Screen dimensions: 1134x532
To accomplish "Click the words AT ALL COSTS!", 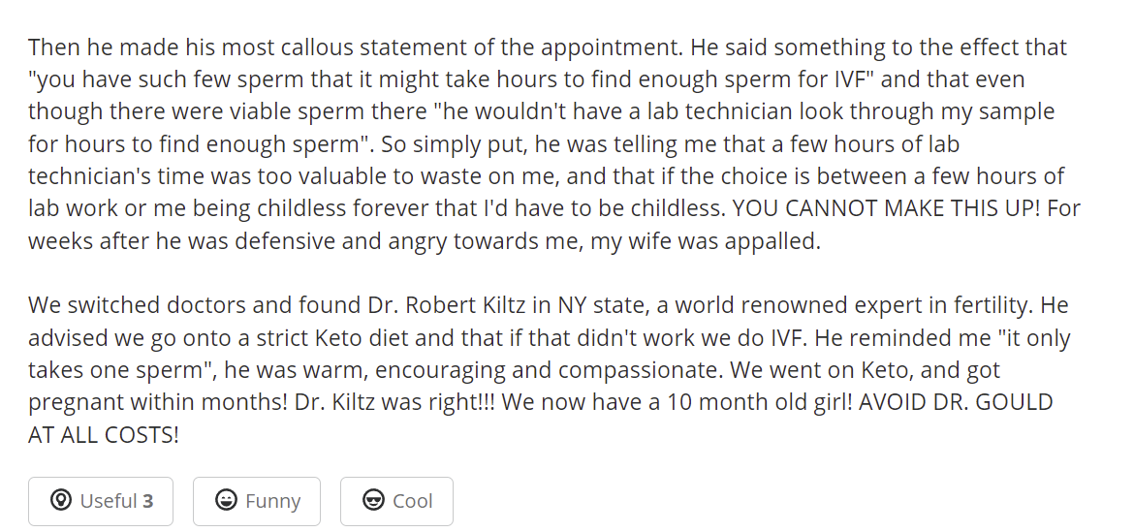I will 104,434.
